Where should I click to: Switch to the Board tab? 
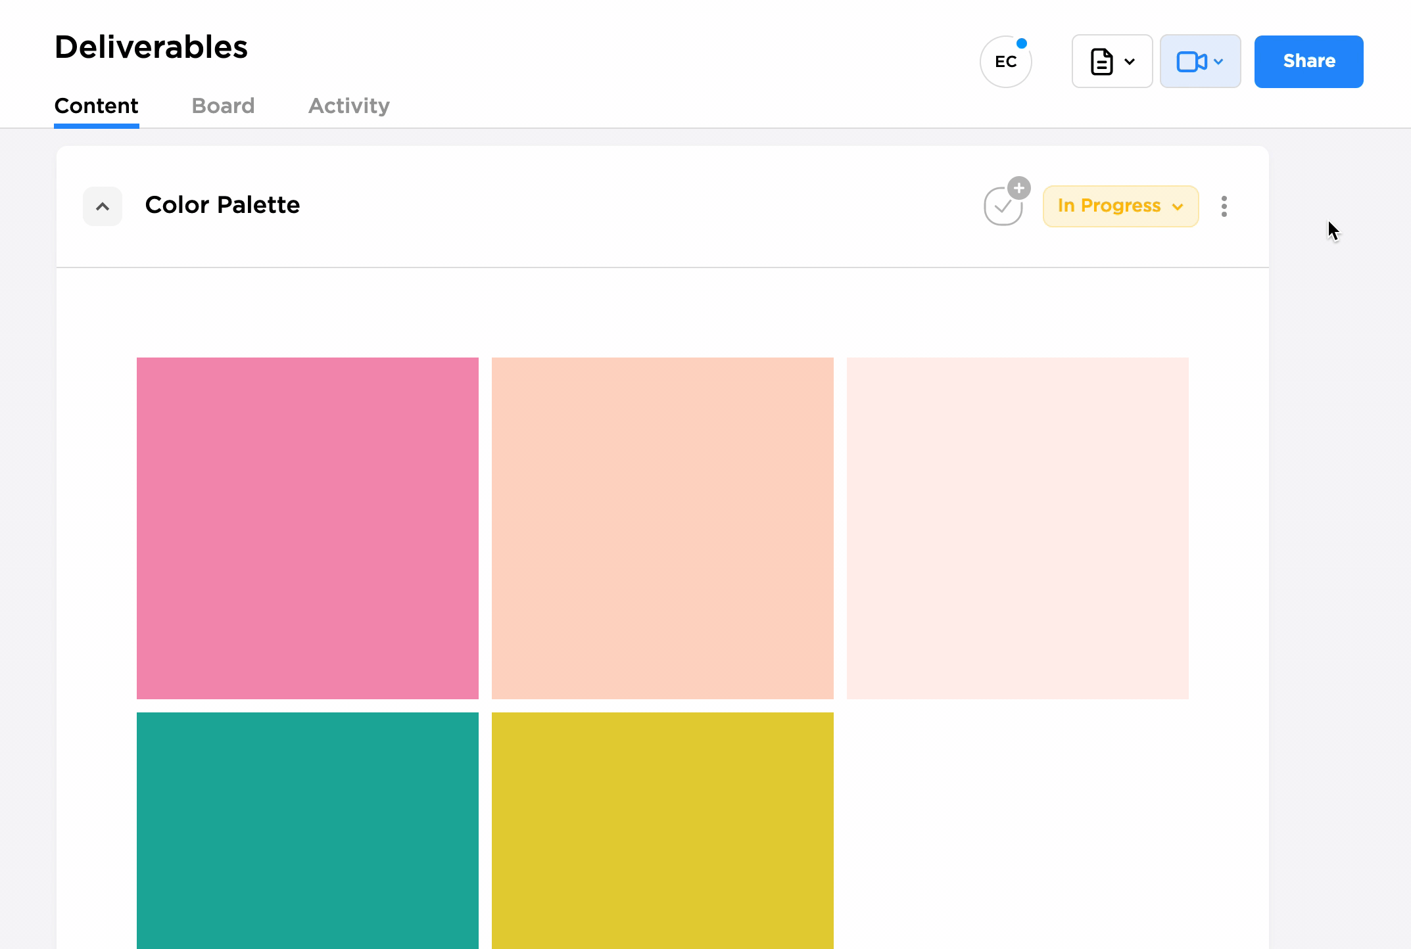[x=223, y=106]
